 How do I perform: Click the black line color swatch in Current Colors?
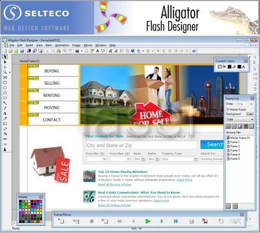(x=229, y=67)
